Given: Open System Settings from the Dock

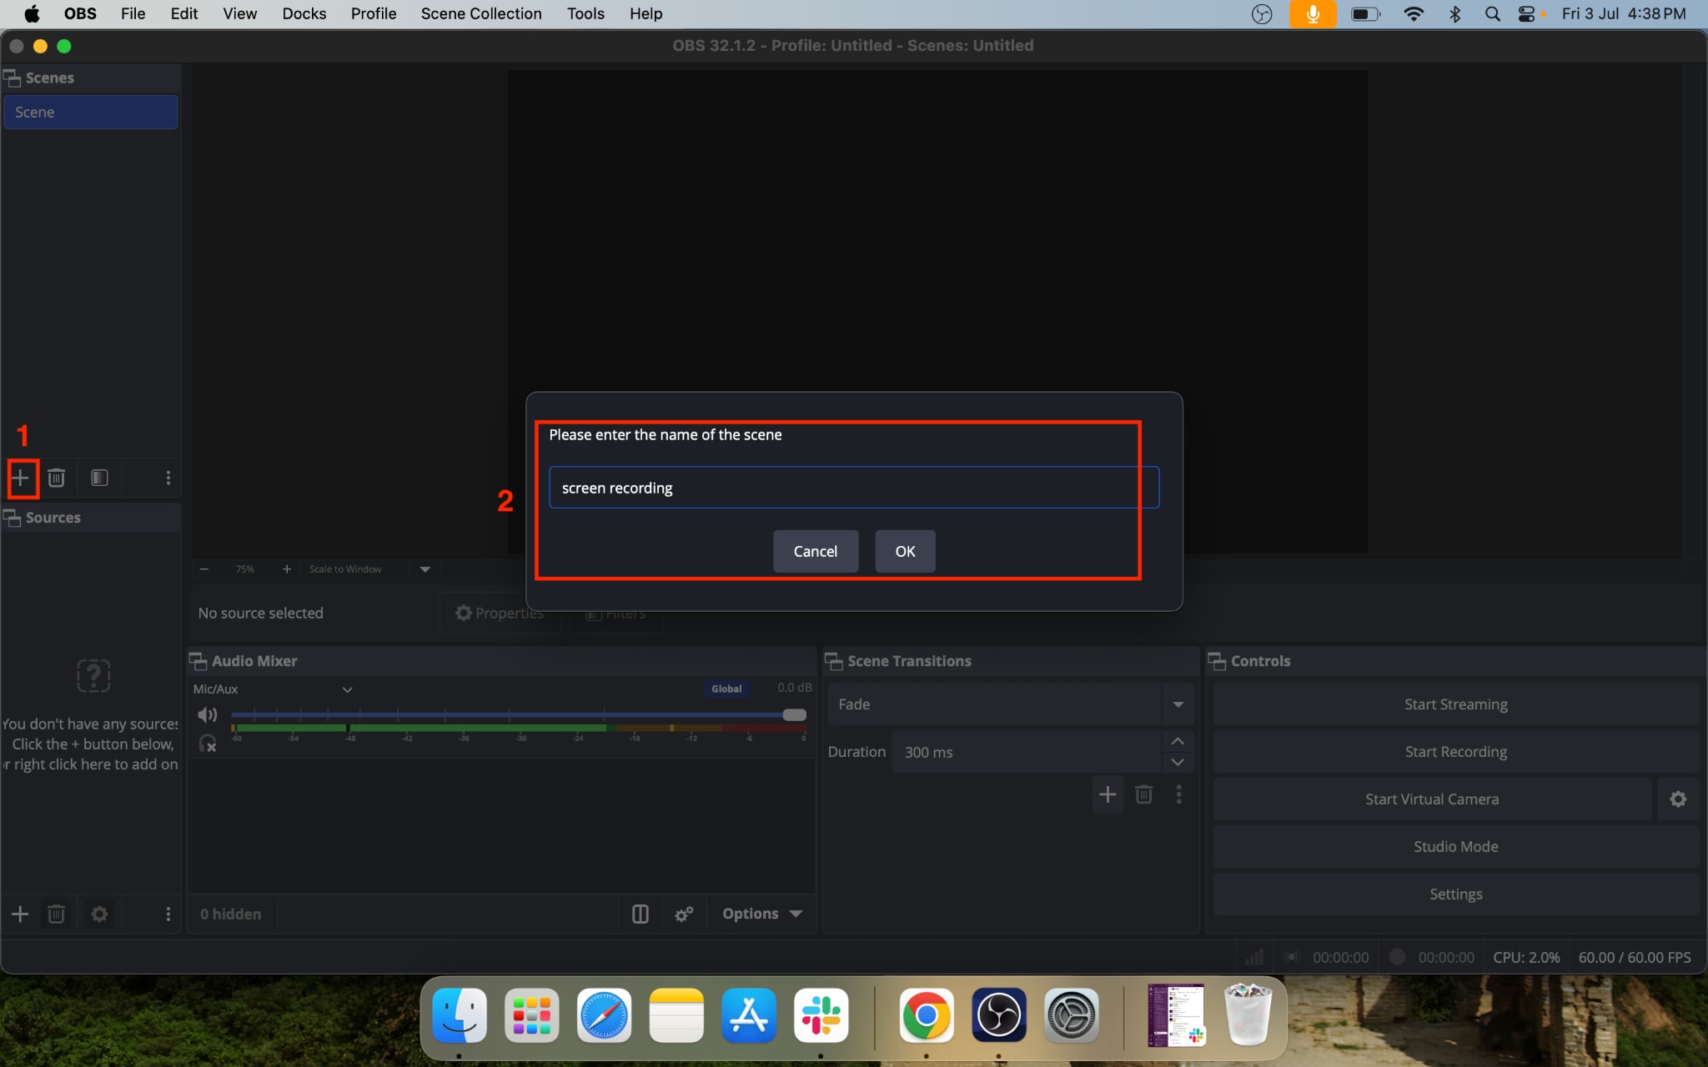Looking at the screenshot, I should 1071,1015.
